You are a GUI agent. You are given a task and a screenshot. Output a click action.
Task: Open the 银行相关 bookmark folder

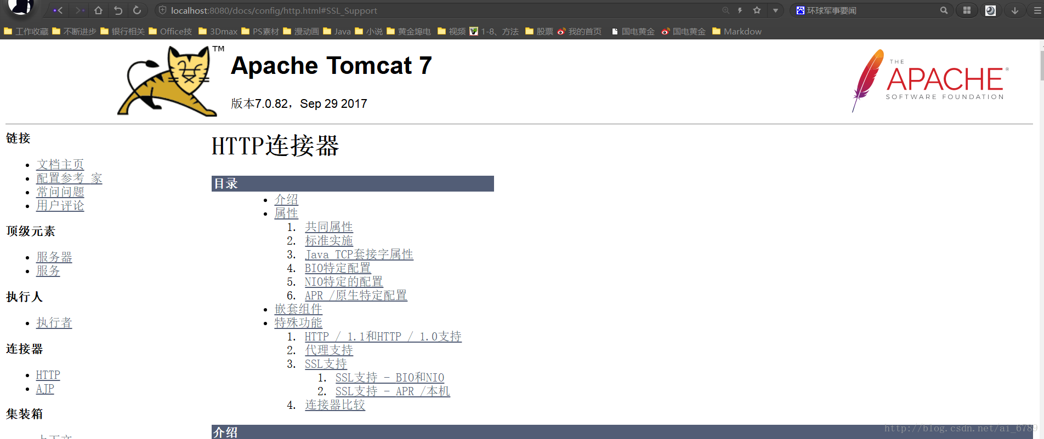(x=122, y=32)
